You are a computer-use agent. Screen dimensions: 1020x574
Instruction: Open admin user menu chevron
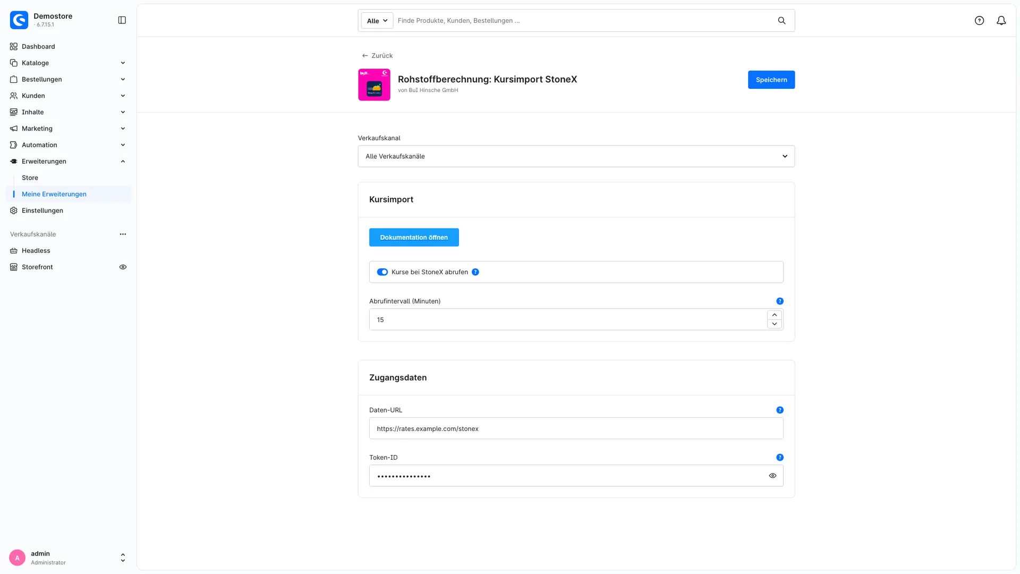[x=123, y=558]
